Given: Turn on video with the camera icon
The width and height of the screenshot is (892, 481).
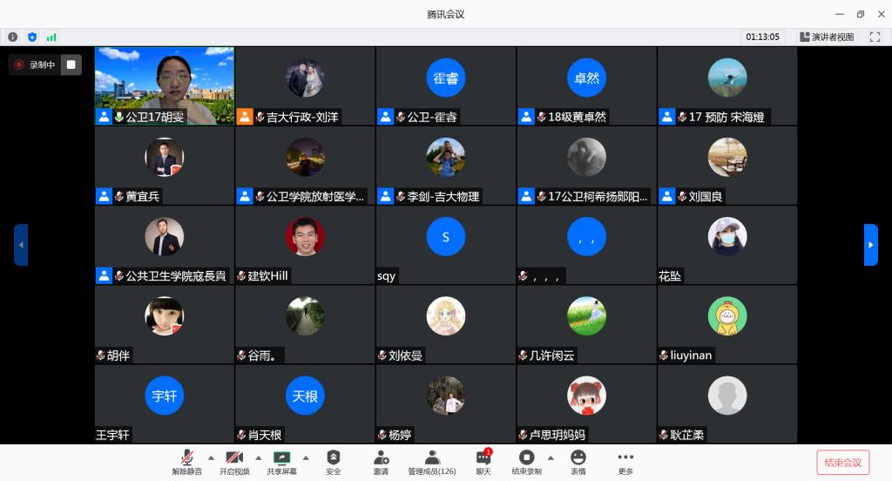Looking at the screenshot, I should 233,458.
